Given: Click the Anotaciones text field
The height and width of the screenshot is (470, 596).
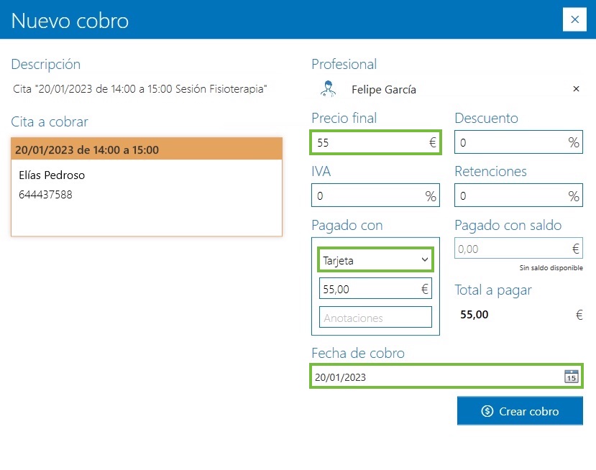Looking at the screenshot, I should 375,316.
